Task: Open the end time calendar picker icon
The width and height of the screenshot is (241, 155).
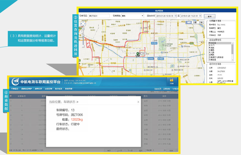Action: 200,16
